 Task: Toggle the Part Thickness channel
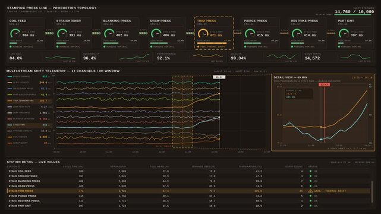[x=29, y=113]
